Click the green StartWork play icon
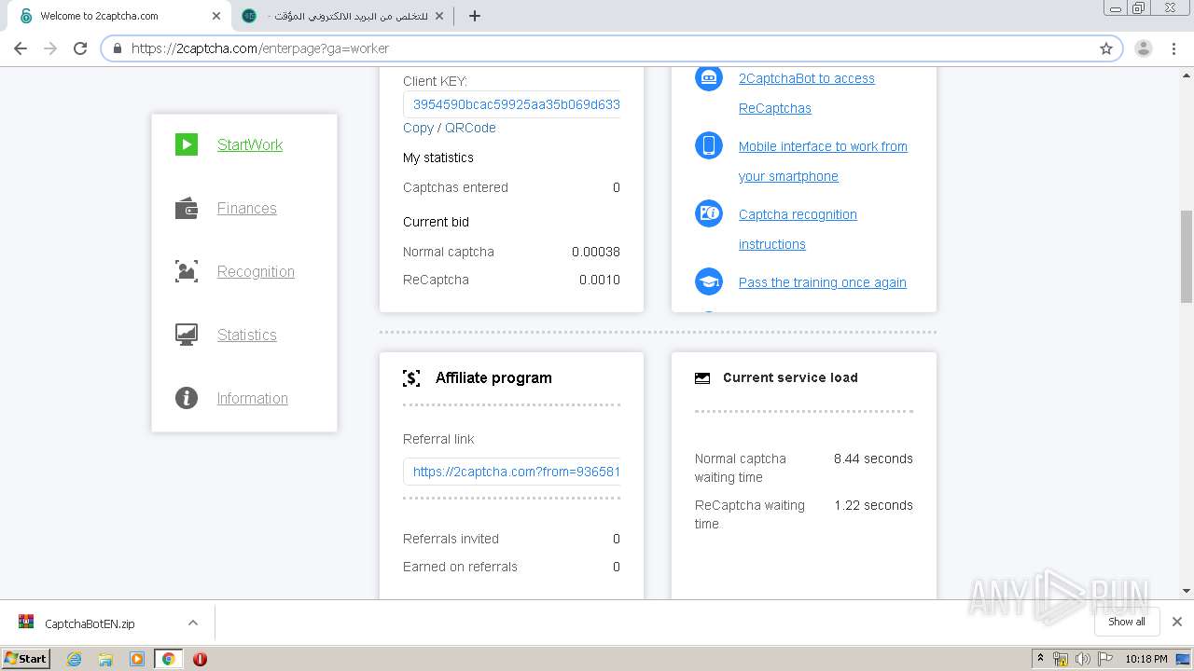Screen dimensions: 1194x671 point(187,144)
